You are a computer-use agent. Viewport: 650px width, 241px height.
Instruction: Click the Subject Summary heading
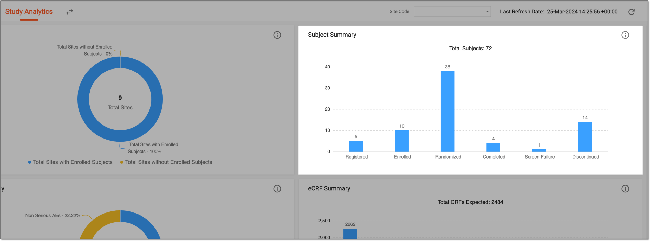(x=332, y=35)
